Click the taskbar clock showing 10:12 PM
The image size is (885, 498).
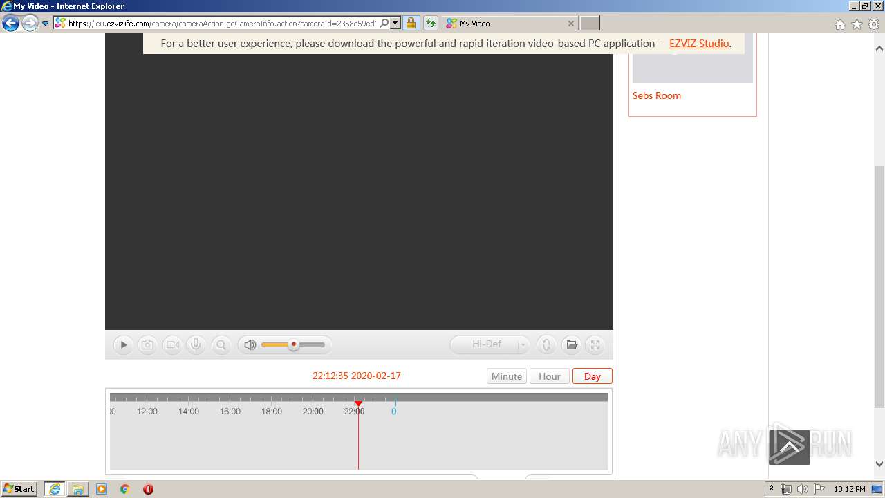850,489
